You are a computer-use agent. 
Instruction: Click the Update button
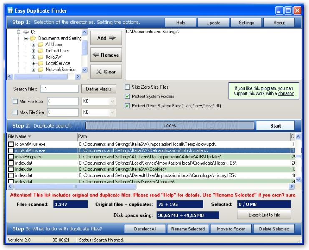[x=213, y=22]
